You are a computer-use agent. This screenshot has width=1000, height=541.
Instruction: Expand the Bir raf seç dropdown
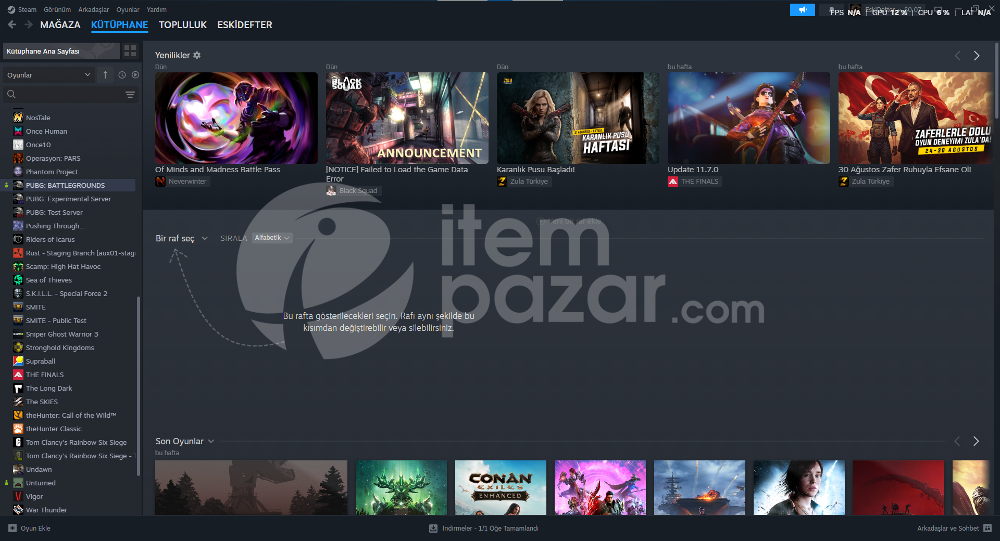click(x=182, y=238)
